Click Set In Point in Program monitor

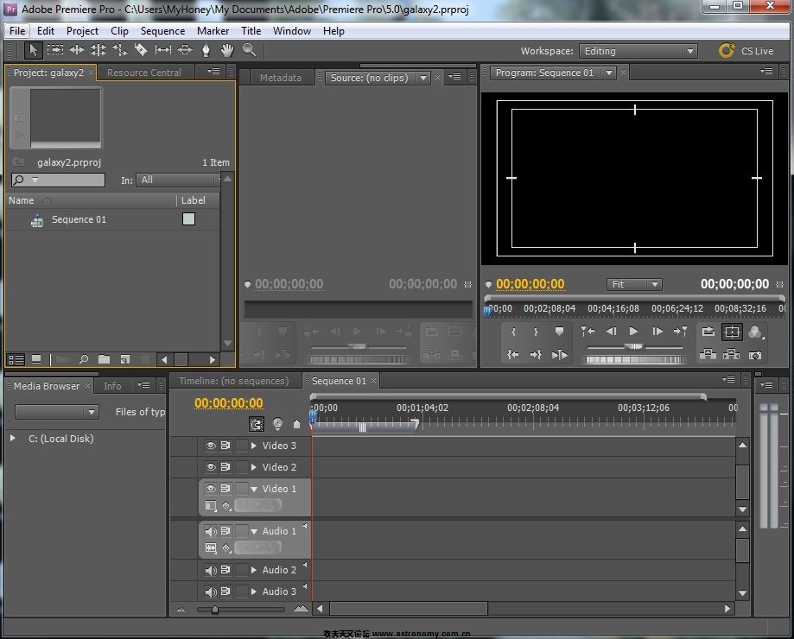pos(513,332)
